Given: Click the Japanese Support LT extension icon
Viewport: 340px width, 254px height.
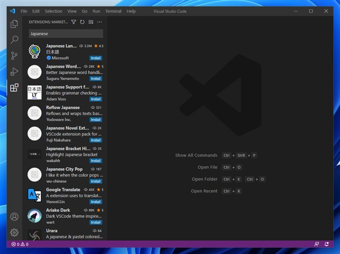Looking at the screenshot, I should coord(34,92).
